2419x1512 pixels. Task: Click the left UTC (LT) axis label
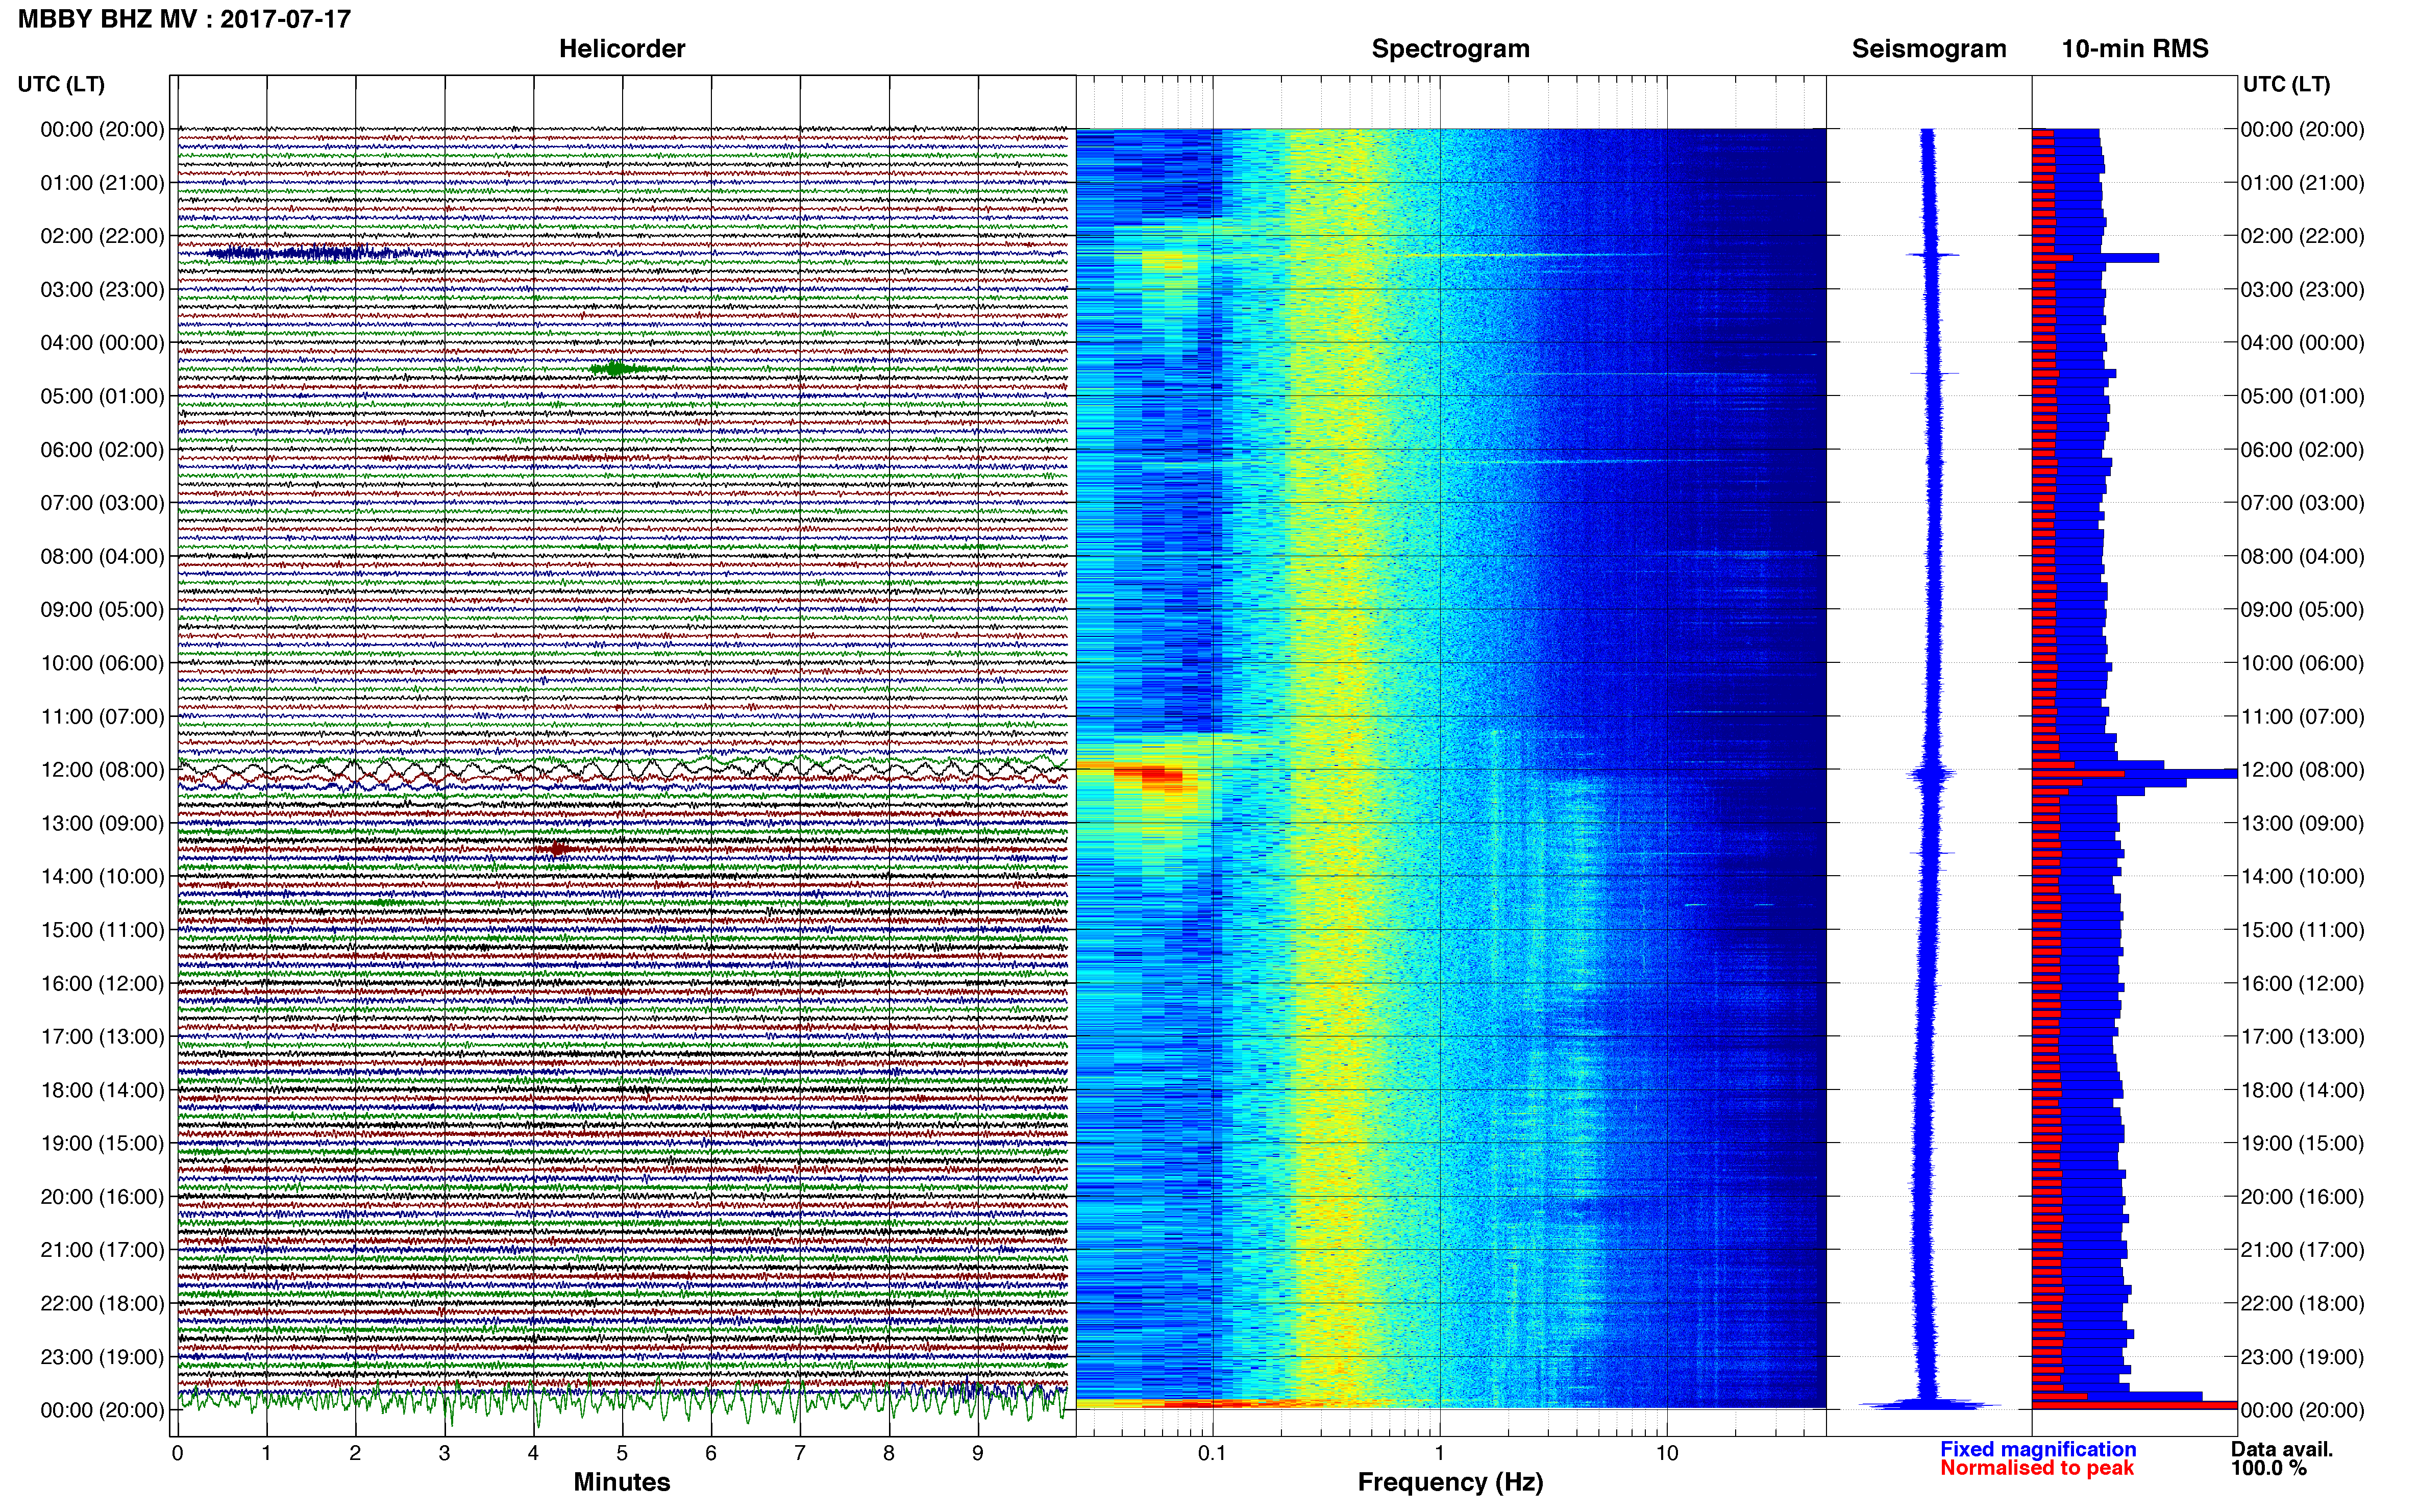tap(61, 84)
